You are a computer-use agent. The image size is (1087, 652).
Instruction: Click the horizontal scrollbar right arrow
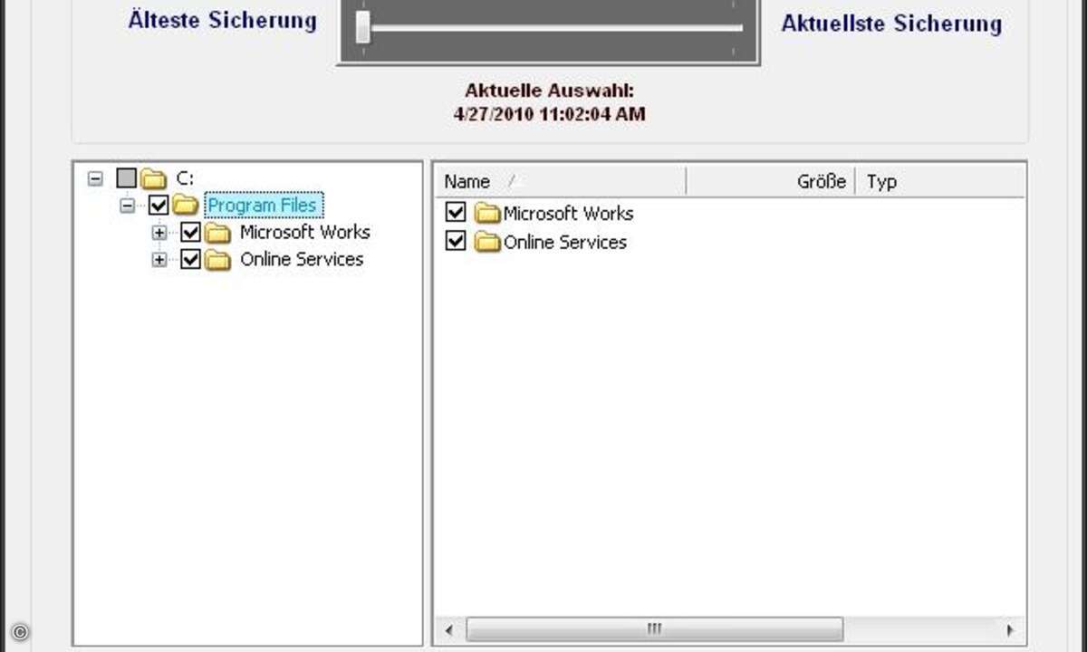pyautogui.click(x=1011, y=629)
